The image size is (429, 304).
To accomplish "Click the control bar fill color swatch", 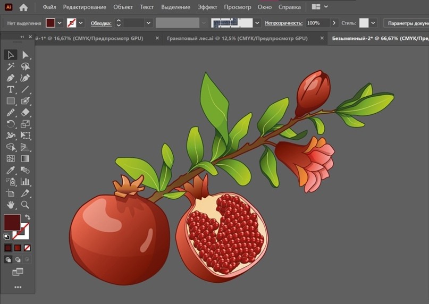I will point(51,23).
